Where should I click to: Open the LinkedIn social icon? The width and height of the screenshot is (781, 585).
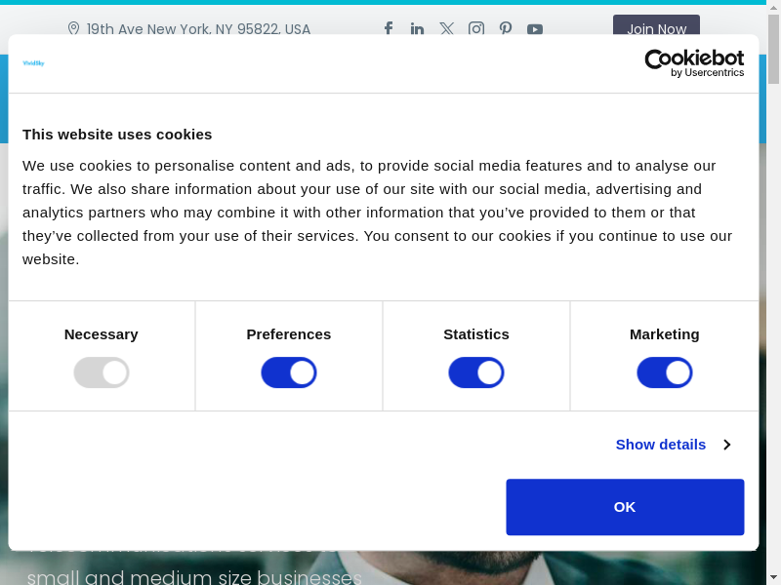tap(417, 29)
